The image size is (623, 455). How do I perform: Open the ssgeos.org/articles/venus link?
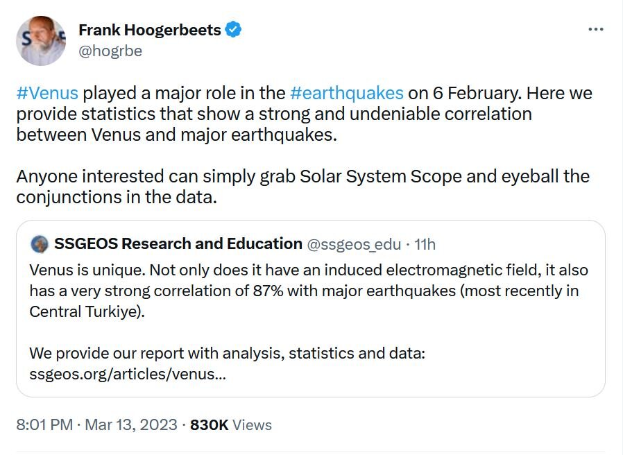click(x=128, y=375)
